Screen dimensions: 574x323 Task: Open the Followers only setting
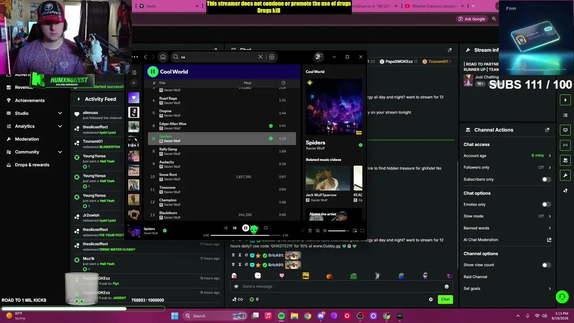(507, 167)
